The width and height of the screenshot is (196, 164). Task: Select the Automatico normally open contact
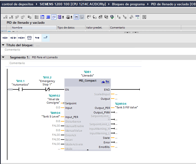20,89
